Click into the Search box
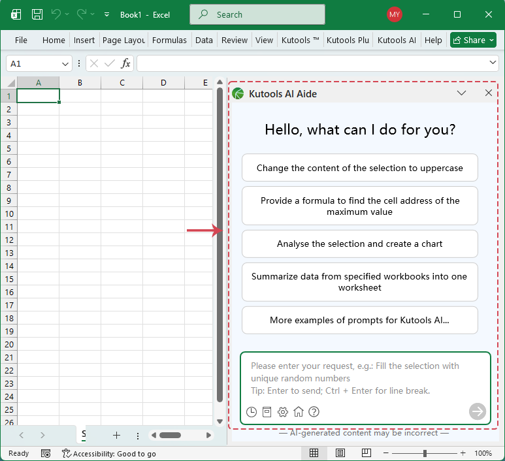Viewport: 505px width, 461px height. (257, 14)
